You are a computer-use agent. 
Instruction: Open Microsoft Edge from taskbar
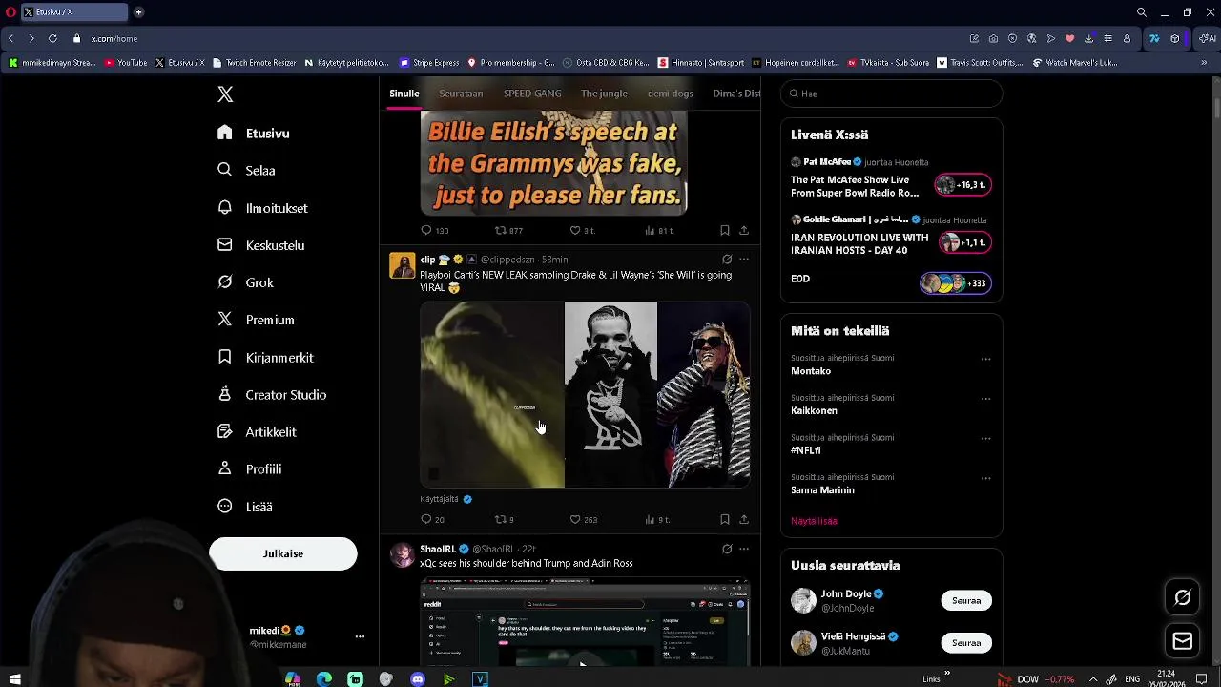324,679
